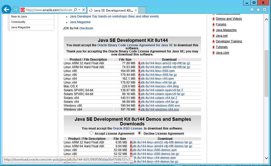Click download icon for solaris-sparcv9.tar.gz

click(139, 94)
